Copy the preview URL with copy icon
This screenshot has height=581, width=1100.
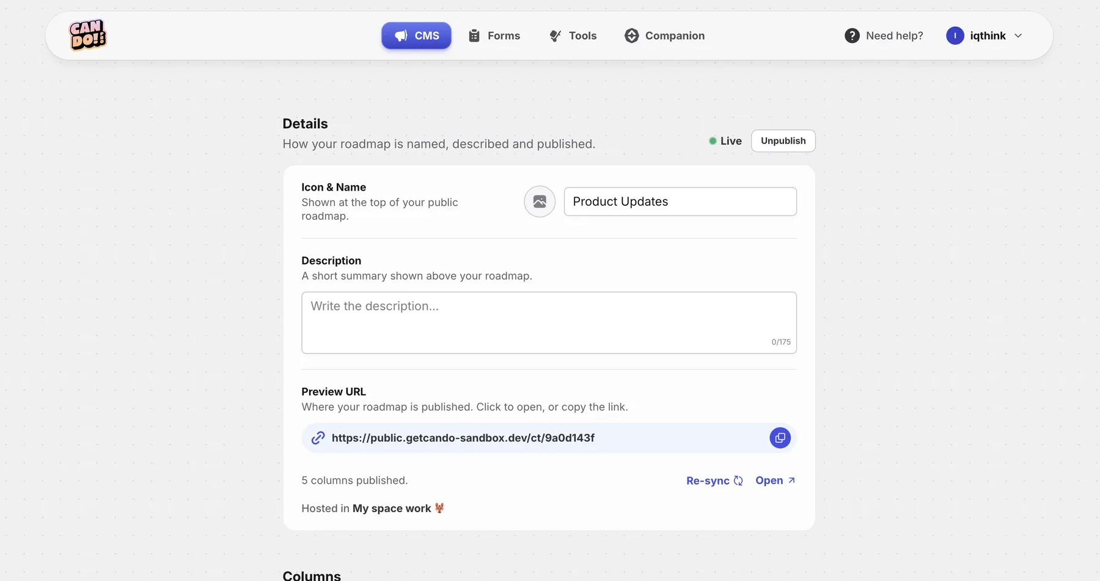[780, 437]
